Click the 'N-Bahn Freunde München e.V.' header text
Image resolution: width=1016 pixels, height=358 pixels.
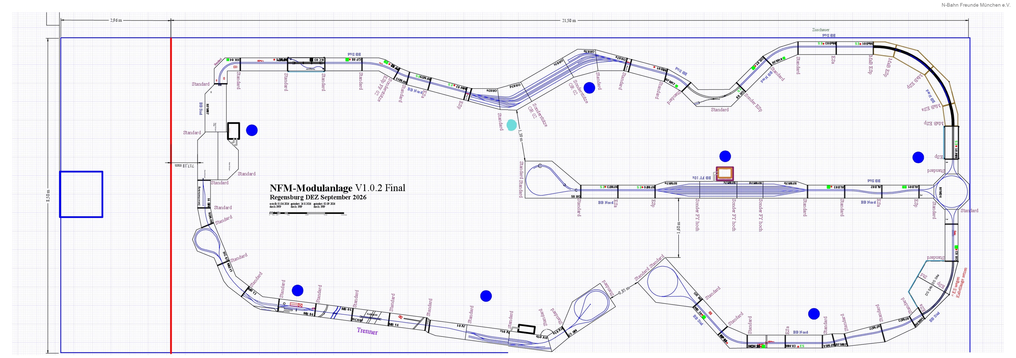pos(975,5)
